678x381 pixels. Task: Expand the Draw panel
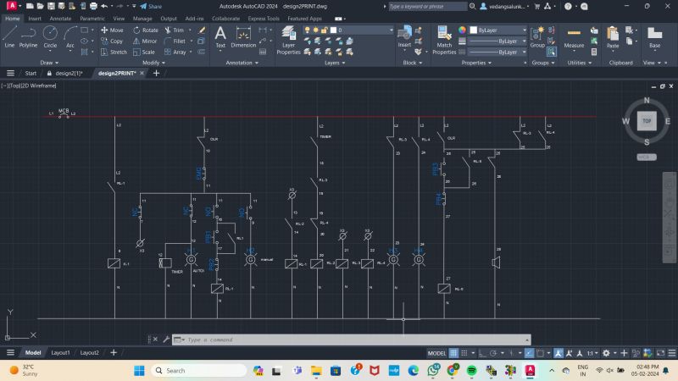coord(49,63)
